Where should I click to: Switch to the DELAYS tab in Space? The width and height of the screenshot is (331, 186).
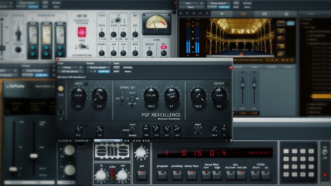[238, 67]
